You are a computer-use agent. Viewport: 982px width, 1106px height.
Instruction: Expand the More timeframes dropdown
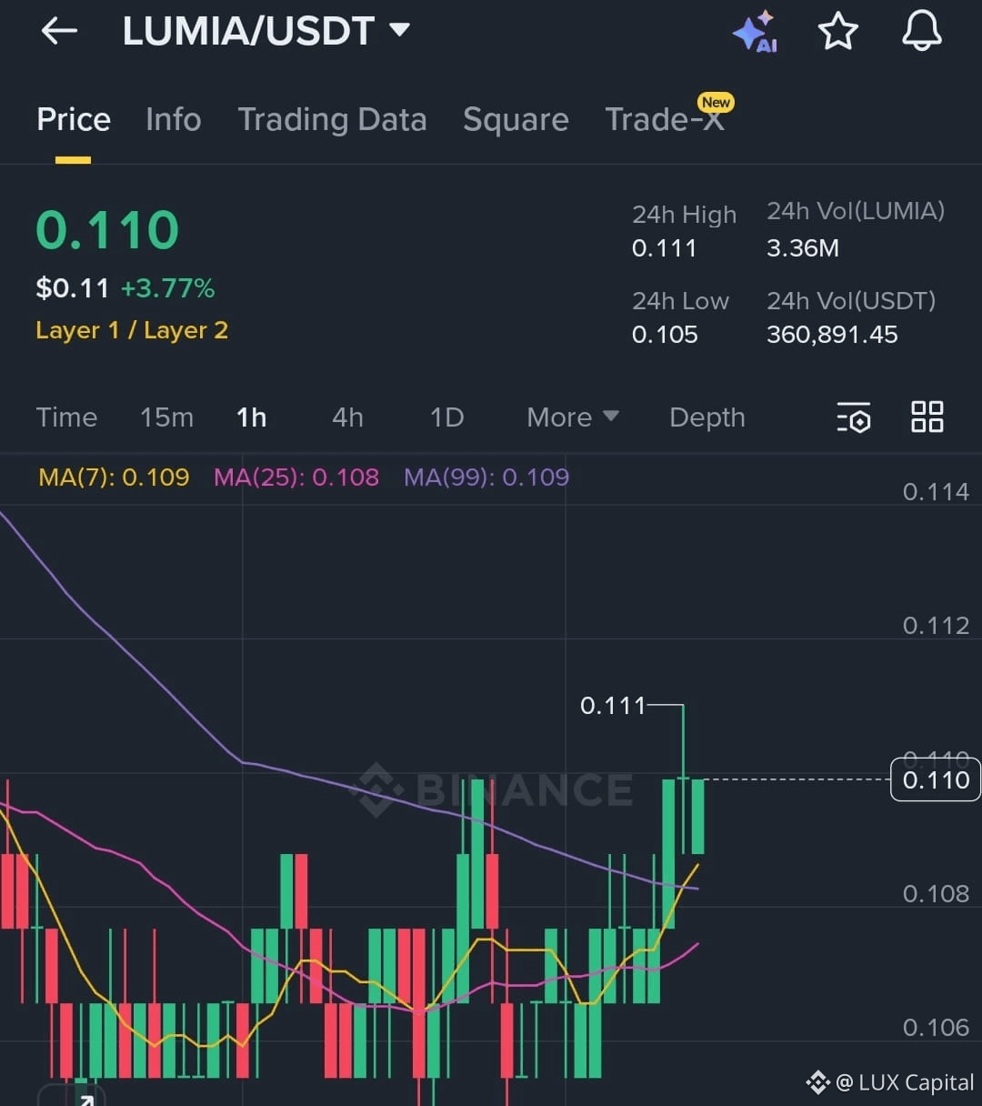click(x=571, y=417)
